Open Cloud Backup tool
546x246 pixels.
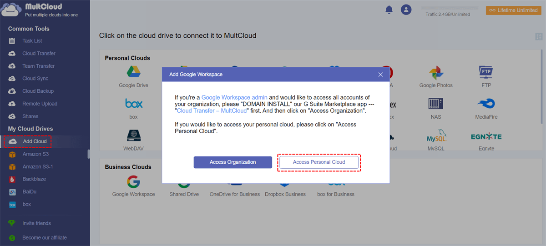pos(38,91)
